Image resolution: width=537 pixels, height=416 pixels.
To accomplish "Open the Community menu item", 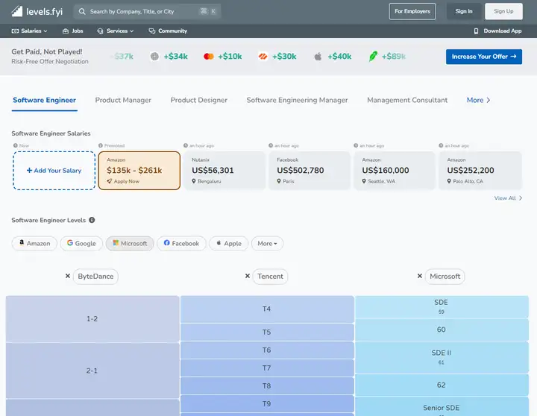I will 168,31.
